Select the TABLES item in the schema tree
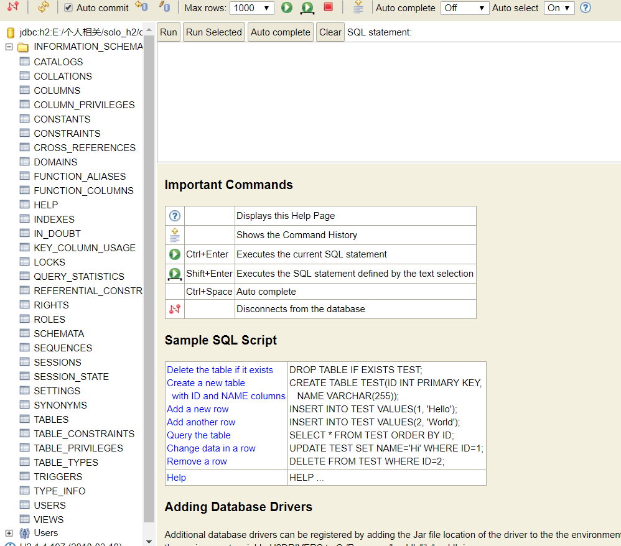Screen dimensions: 621x546 51,420
